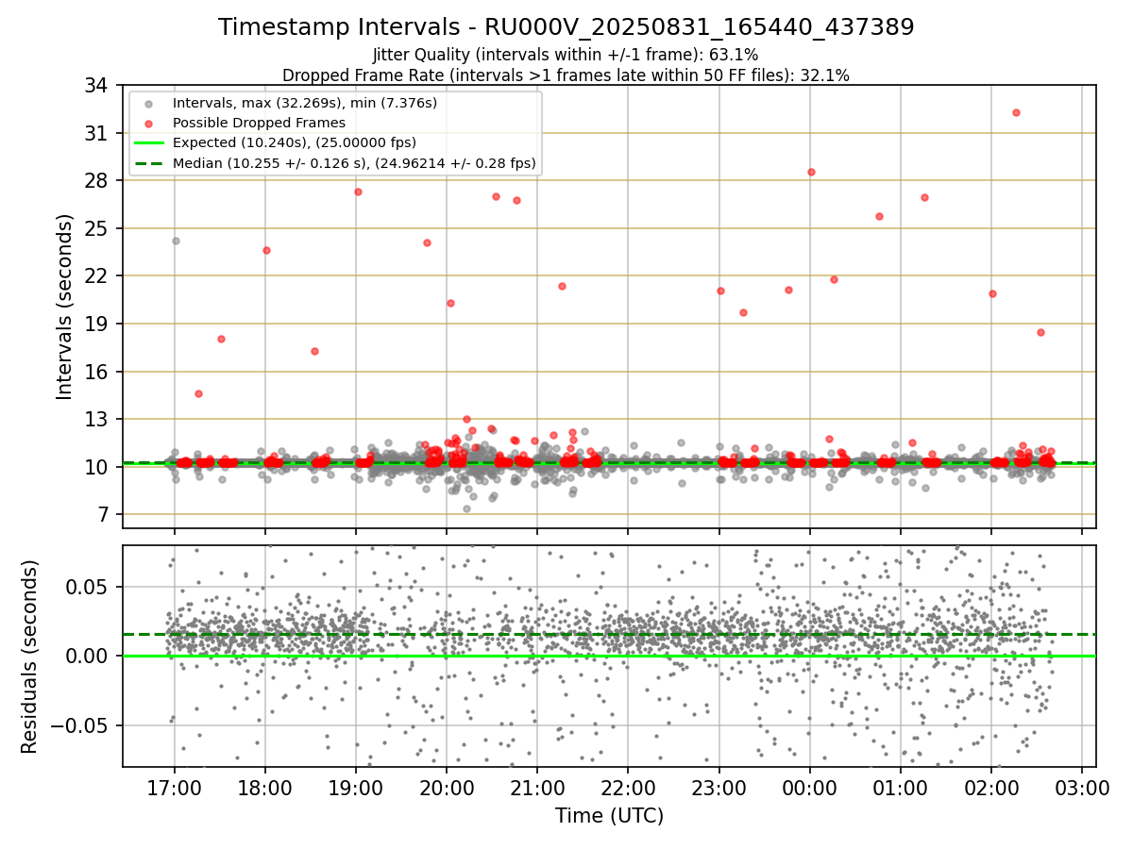The width and height of the screenshot is (1133, 849).
Task: Click the red point near 25.7 seconds before 01:00
Action: click(x=879, y=216)
